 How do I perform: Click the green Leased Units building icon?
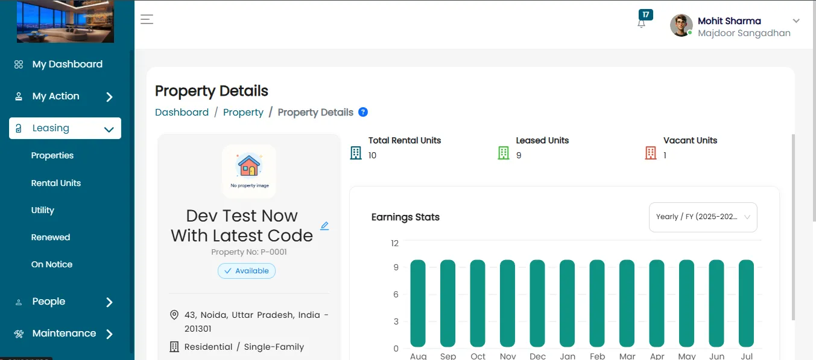504,153
